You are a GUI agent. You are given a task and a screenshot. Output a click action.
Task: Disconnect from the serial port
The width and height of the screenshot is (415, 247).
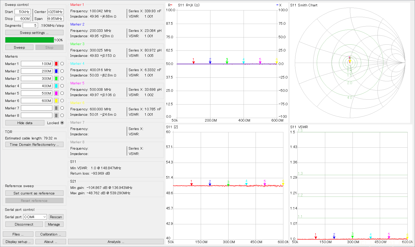tap(24, 224)
